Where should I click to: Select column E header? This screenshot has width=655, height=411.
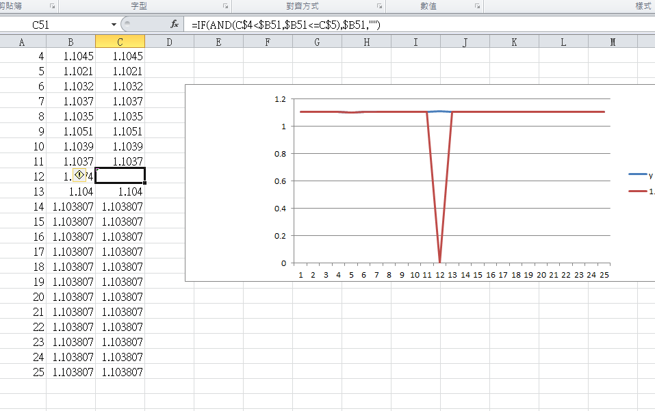(218, 42)
